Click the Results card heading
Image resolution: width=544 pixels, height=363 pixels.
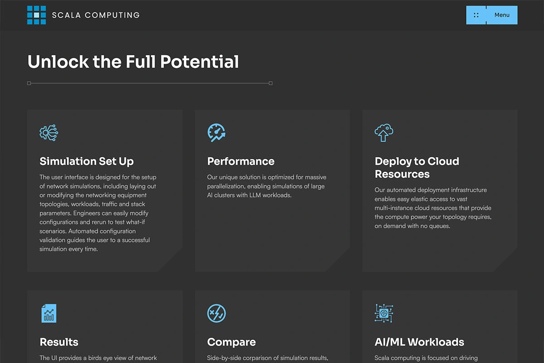click(59, 342)
